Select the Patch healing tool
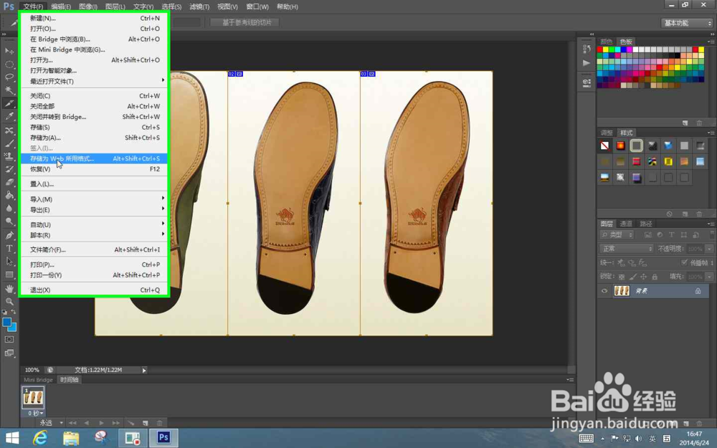The width and height of the screenshot is (717, 448). (x=9, y=130)
